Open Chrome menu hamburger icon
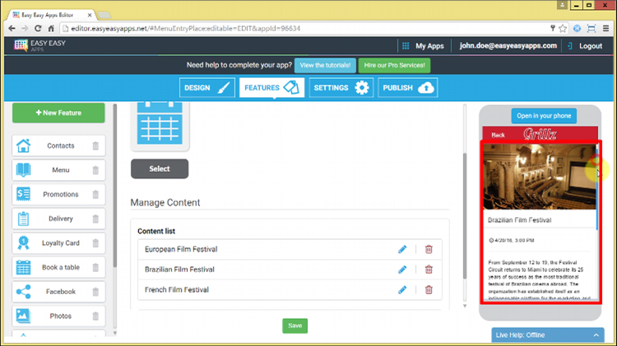The height and width of the screenshot is (346, 617). pos(606,28)
